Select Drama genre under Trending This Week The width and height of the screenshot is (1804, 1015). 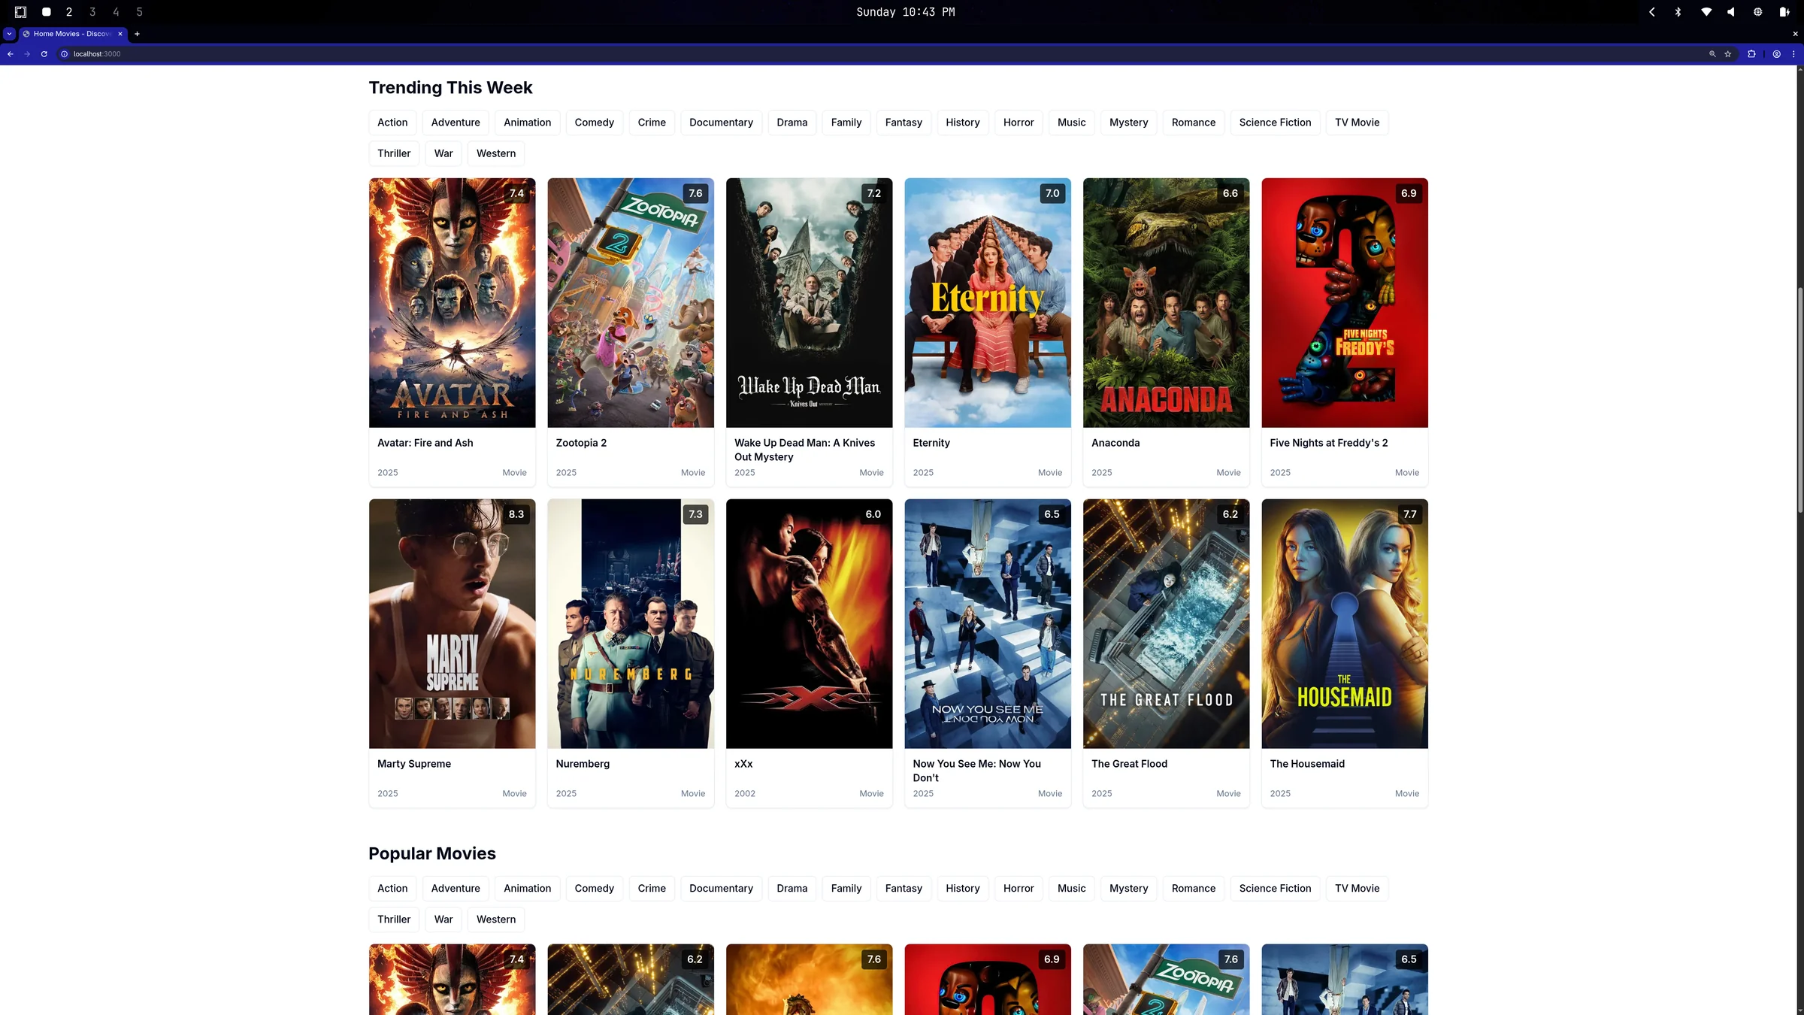(x=792, y=123)
